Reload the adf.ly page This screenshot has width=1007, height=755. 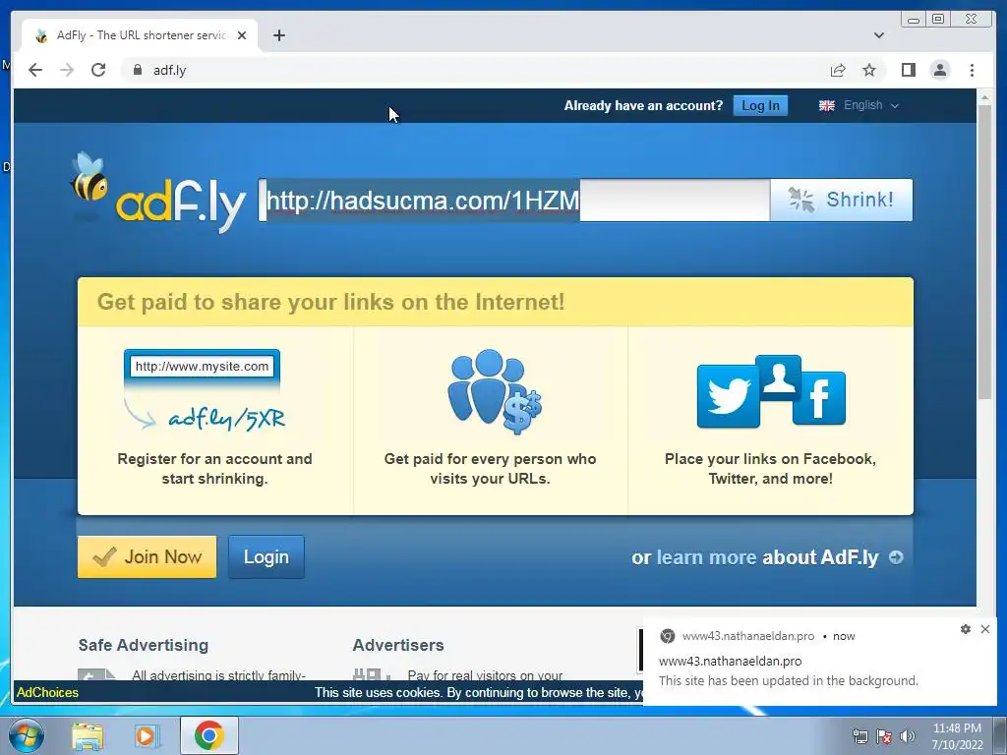point(98,70)
